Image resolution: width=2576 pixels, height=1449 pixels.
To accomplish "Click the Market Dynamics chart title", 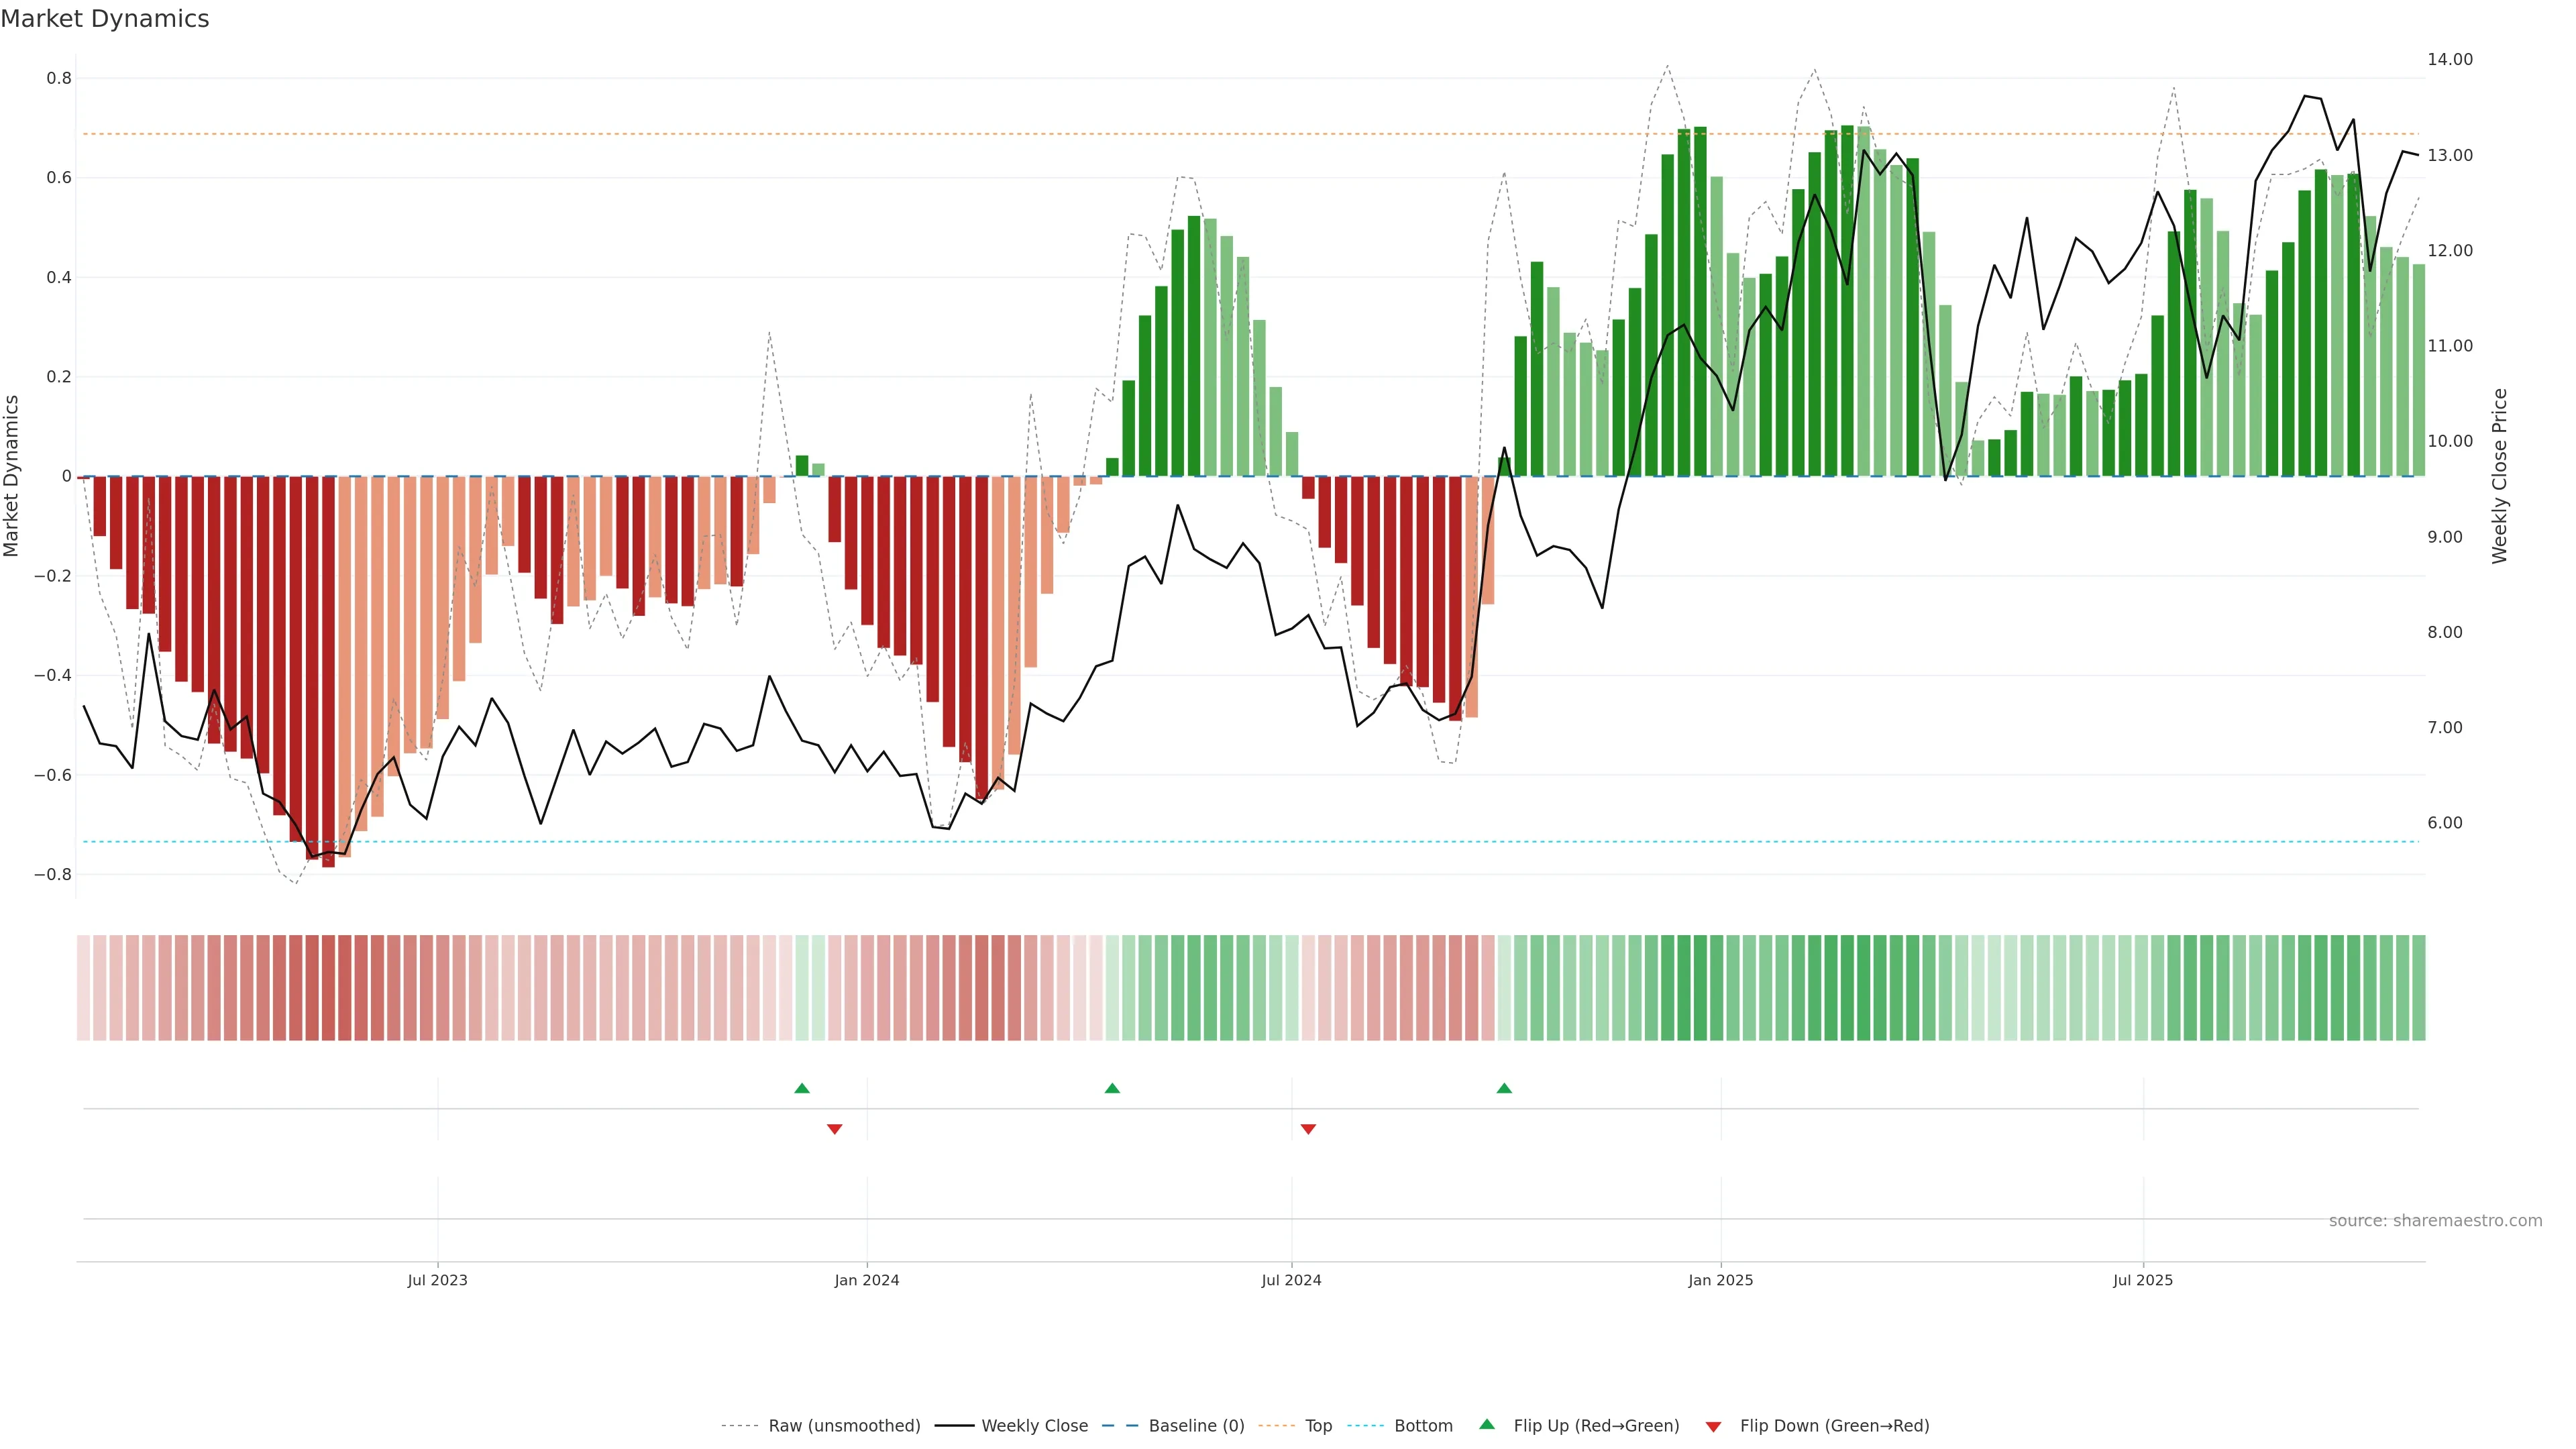I will tap(105, 19).
